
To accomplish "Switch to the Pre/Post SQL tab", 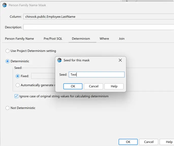I will pos(53,38).
